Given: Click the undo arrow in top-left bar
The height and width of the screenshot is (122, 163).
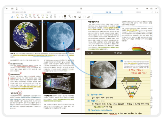Looking at the screenshot, I should click(x=22, y=8).
